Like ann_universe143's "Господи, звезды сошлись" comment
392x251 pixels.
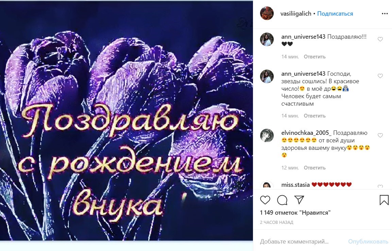pos(380,76)
